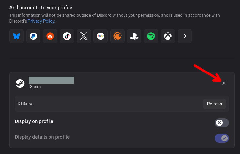Click the Steam label under username

pyautogui.click(x=35, y=87)
